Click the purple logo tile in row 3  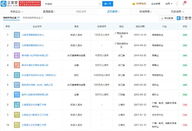[17, 56]
